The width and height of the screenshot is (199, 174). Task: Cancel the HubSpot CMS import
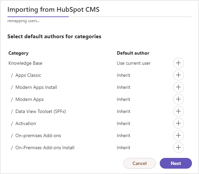(140, 163)
